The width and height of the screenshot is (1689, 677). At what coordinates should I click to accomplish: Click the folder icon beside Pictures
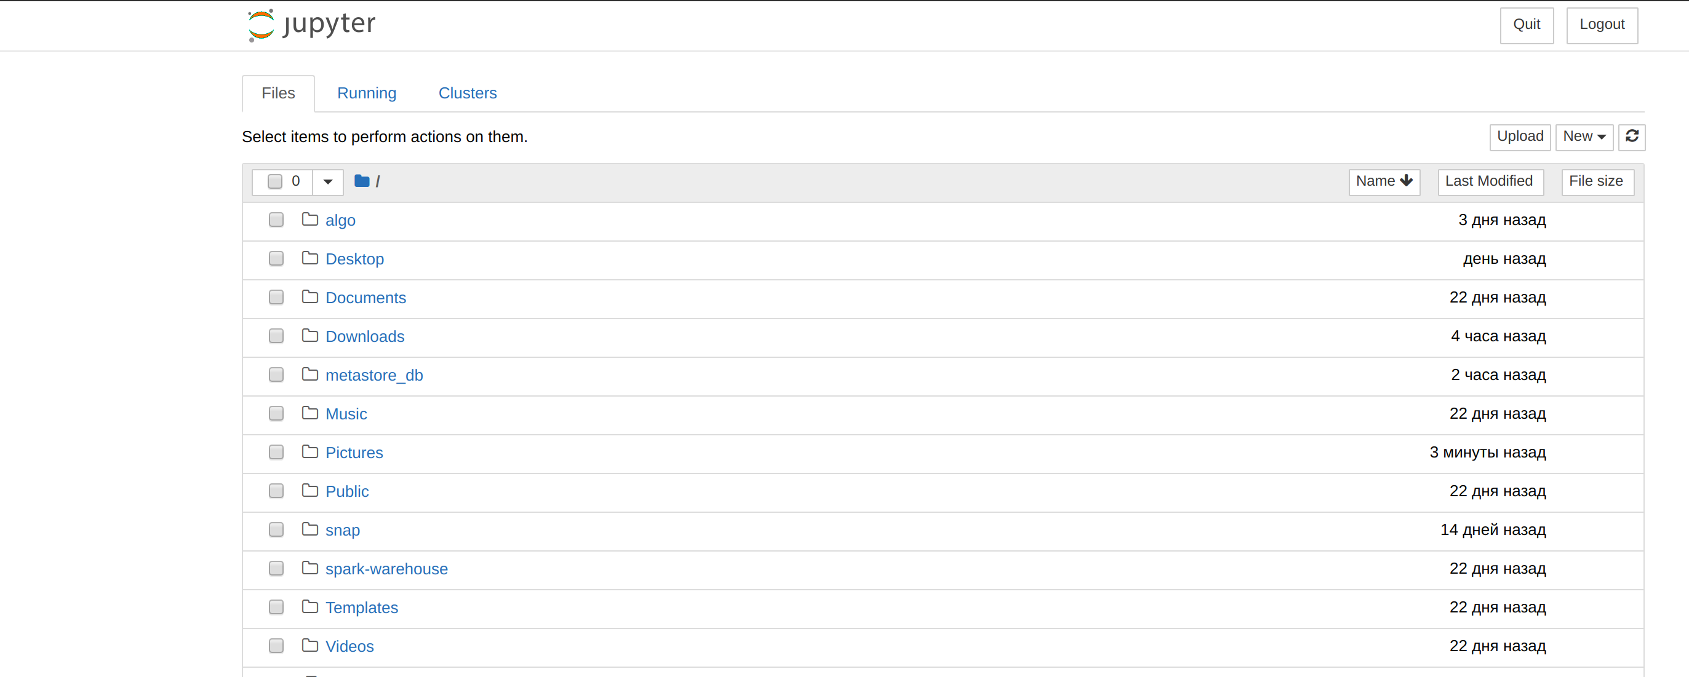click(x=310, y=451)
